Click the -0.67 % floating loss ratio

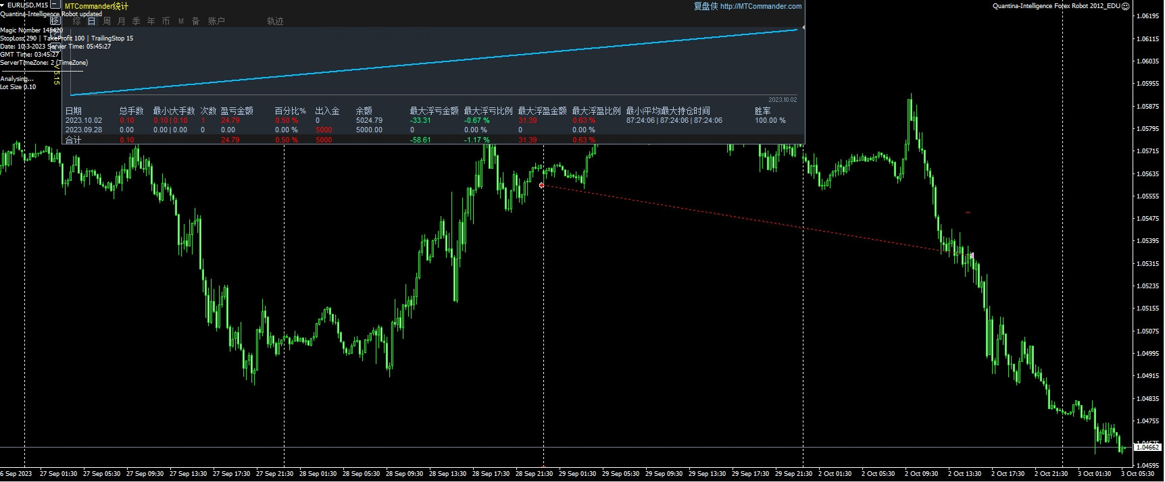tap(477, 121)
